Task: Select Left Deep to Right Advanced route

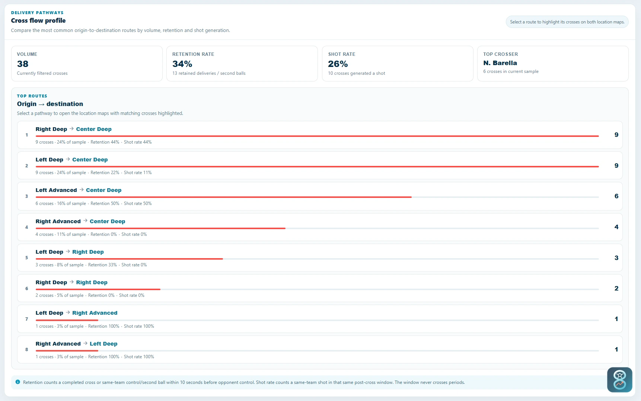Action: [x=320, y=319]
